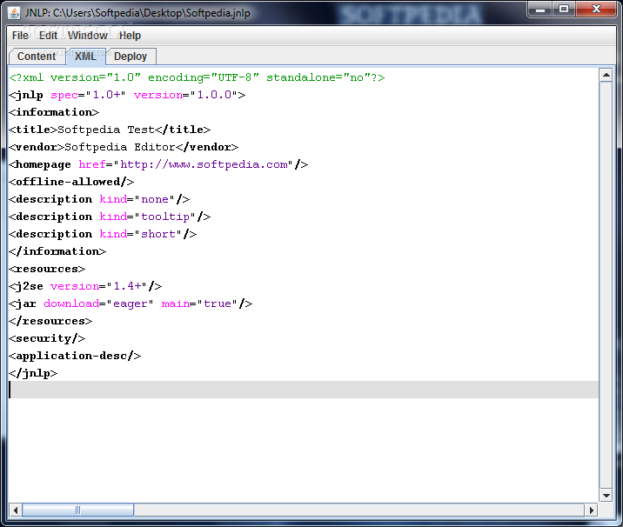
Task: Click the closing </resources> tag line
Action: pyautogui.click(x=50, y=321)
